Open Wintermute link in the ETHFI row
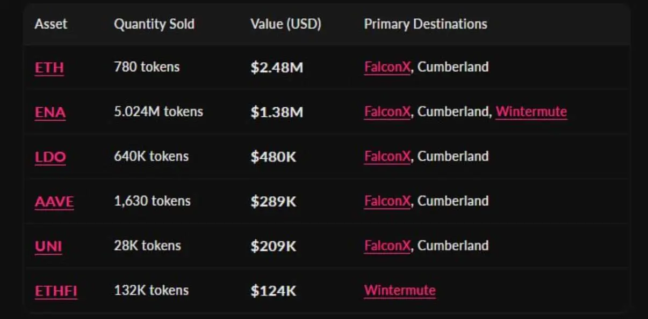This screenshot has height=319, width=648. [400, 290]
